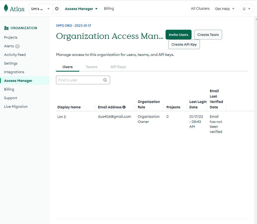Click the Email Address info icon
The width and height of the screenshot is (257, 224).
coord(124,107)
